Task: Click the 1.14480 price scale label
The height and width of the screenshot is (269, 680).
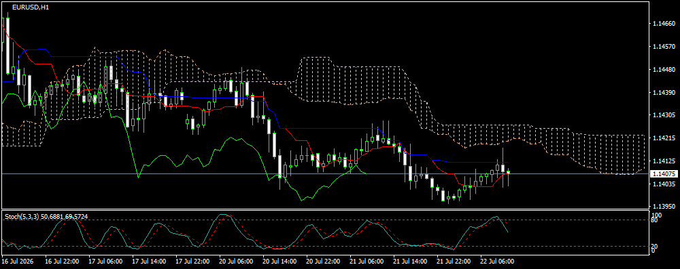Action: 663,69
